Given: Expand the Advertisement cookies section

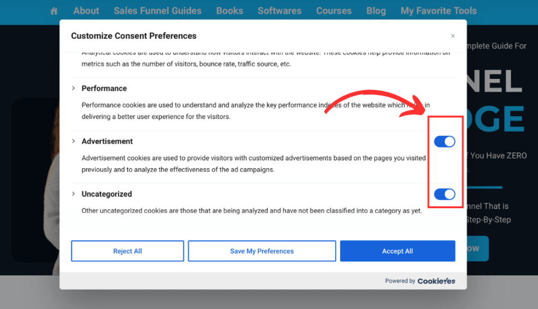Looking at the screenshot, I should (x=74, y=141).
